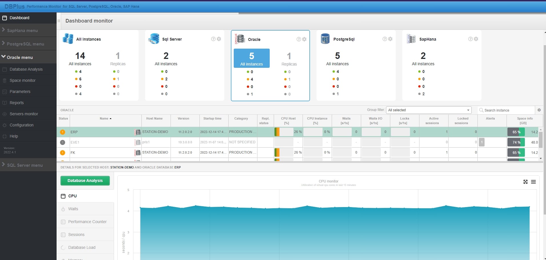Collapse the Oracle menu
546x260 pixels.
[x=19, y=57]
